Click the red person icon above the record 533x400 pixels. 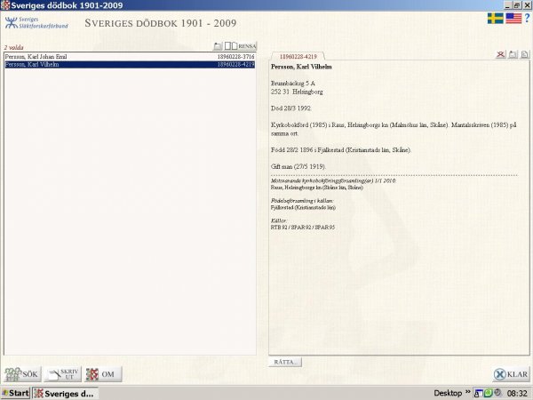(x=501, y=55)
